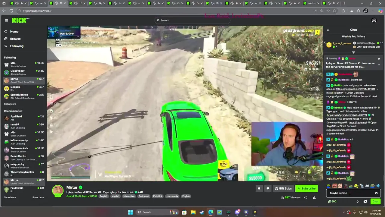Open PaulRizzin recommended channel
The height and width of the screenshot is (217, 385).
coord(23,190)
